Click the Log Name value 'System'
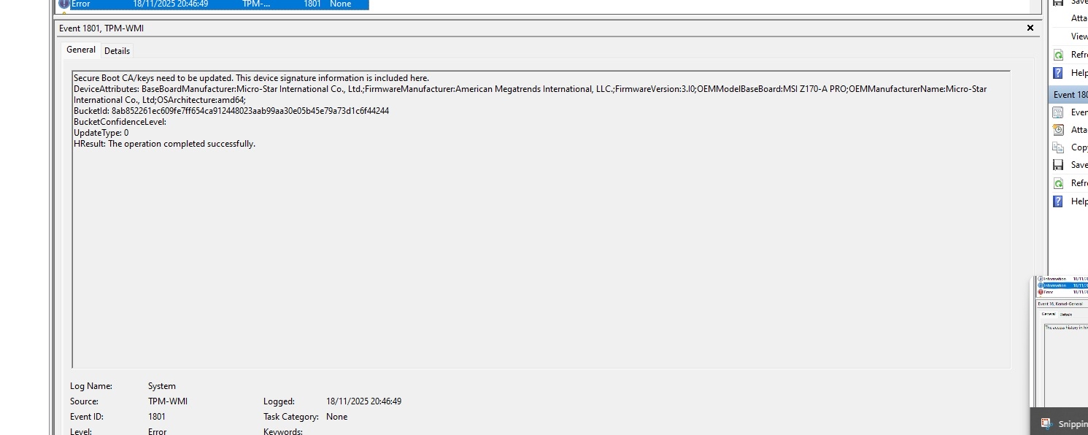The width and height of the screenshot is (1088, 435). (162, 386)
